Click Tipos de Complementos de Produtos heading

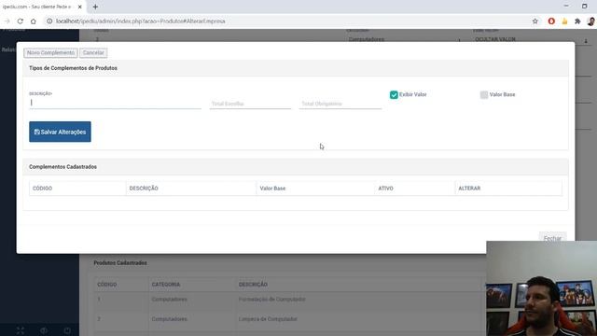(73, 68)
